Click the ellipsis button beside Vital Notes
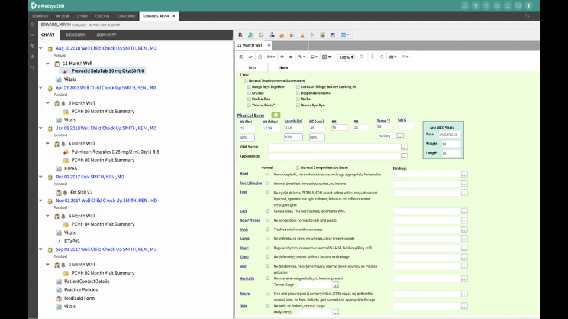 (404, 147)
